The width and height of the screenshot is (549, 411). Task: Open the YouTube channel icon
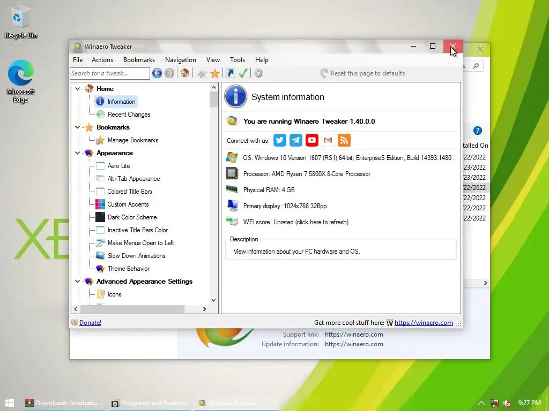pyautogui.click(x=312, y=140)
